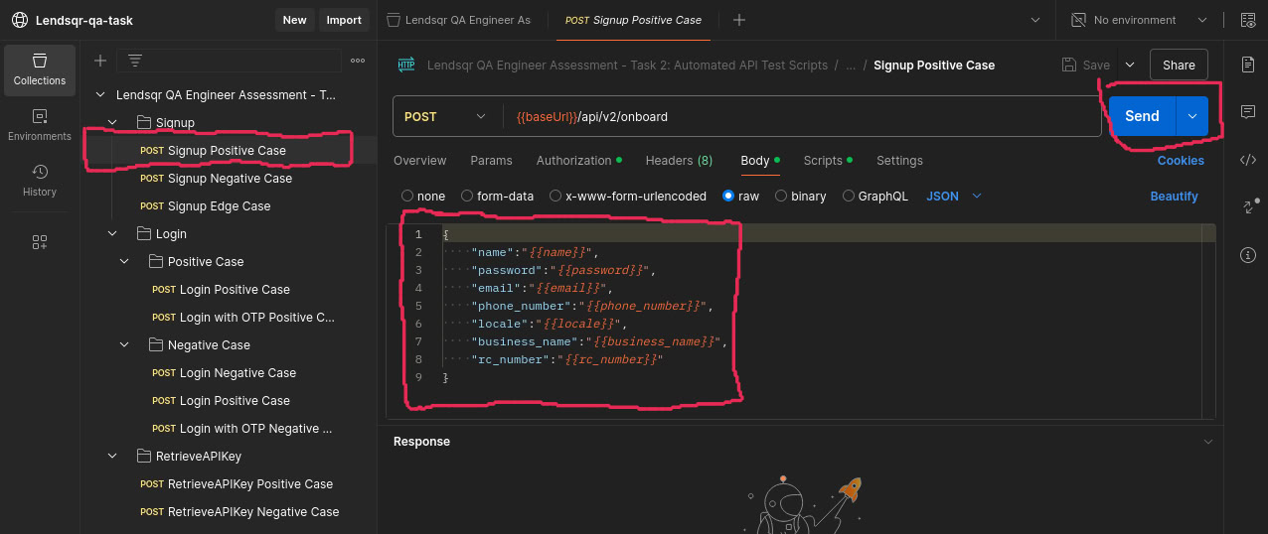Collapse the Negative Case folder
The image size is (1268, 534).
(124, 345)
